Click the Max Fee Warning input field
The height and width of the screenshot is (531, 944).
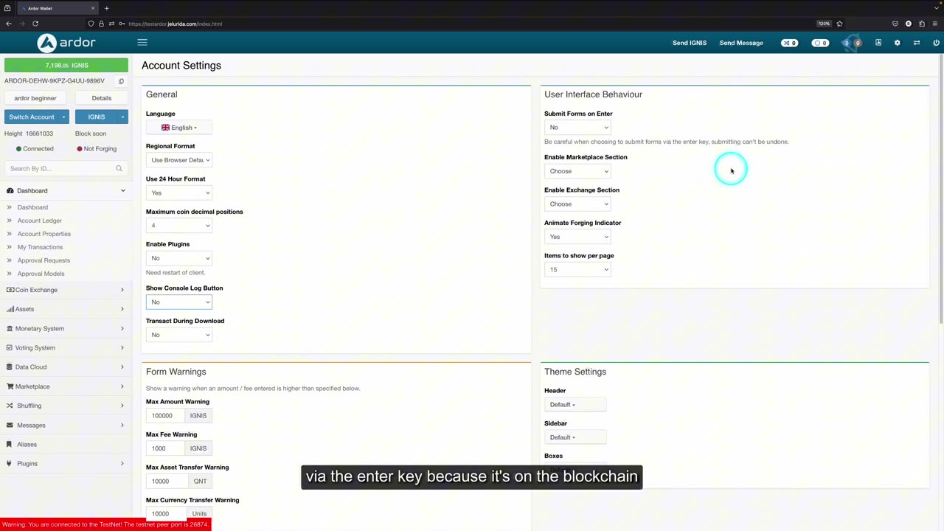pos(165,448)
